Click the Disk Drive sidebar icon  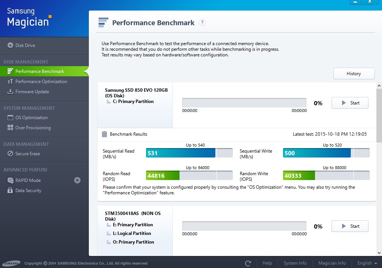(10, 45)
